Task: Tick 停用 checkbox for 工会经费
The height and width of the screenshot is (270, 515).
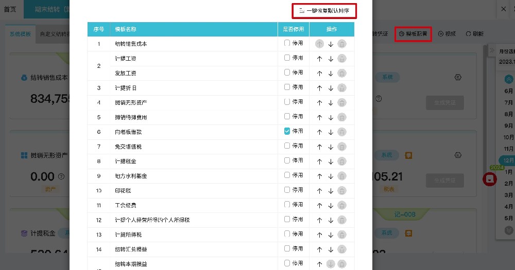Action: [287, 204]
